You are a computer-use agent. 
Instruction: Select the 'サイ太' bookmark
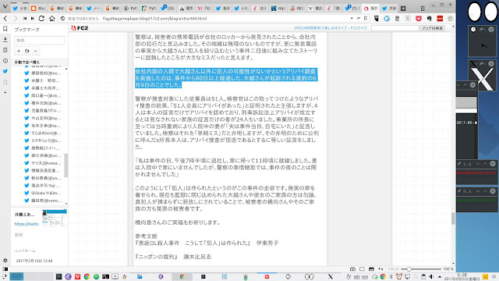coord(43,163)
